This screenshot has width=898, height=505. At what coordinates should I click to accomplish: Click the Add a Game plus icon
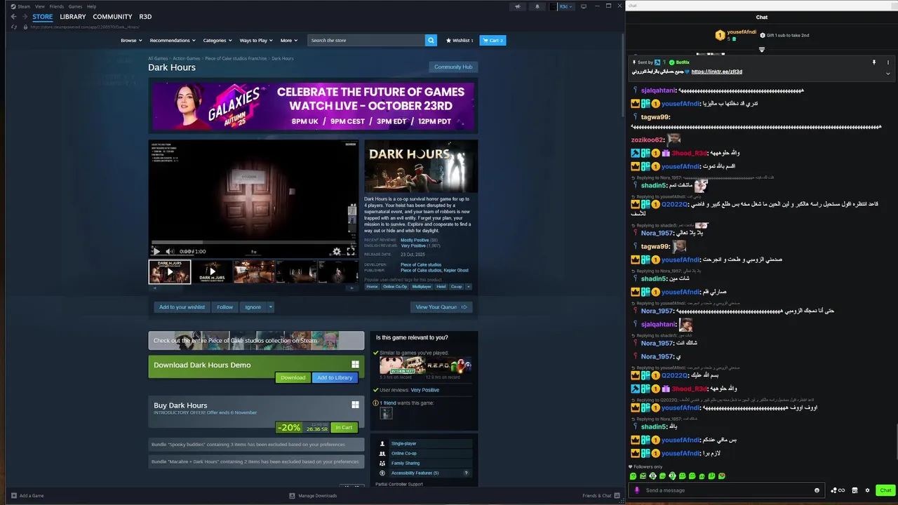(13, 496)
